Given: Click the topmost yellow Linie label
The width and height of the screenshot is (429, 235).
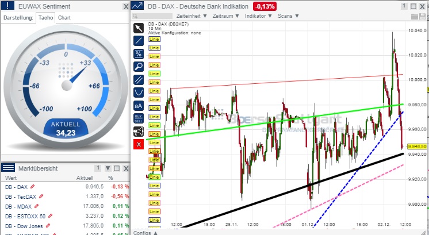Looking at the screenshot, I should [x=154, y=39].
